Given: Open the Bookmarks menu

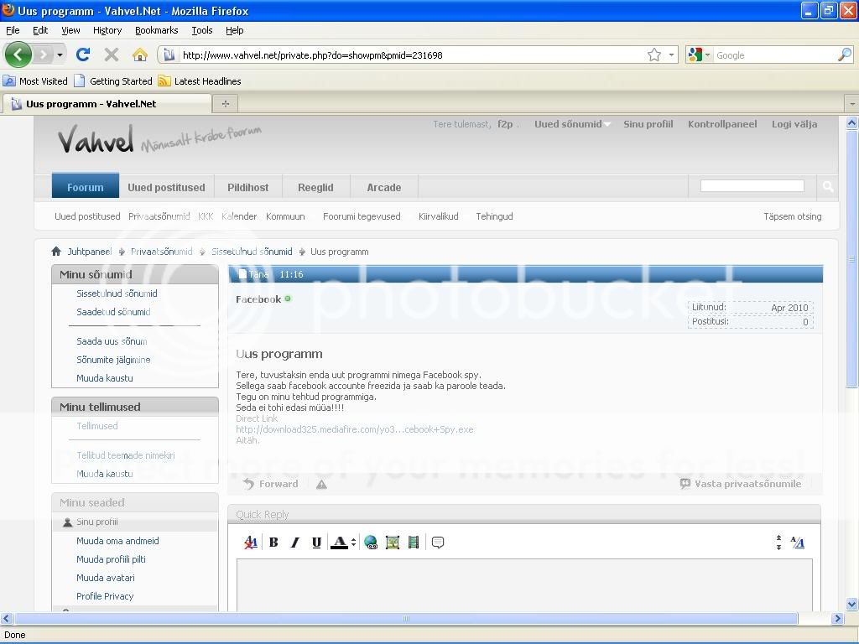Looking at the screenshot, I should [156, 30].
